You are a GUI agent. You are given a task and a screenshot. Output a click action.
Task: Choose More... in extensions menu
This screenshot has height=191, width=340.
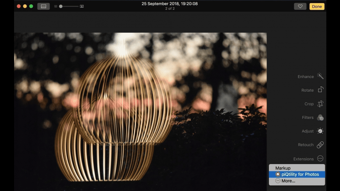(297, 180)
